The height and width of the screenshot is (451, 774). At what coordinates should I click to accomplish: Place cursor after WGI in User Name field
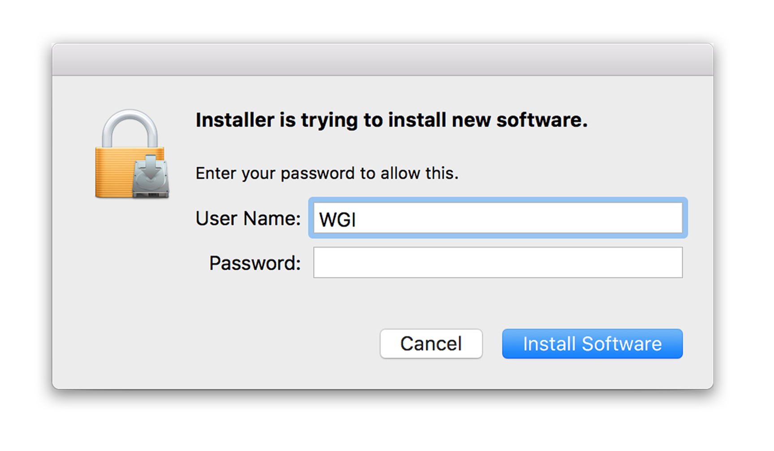click(x=358, y=219)
